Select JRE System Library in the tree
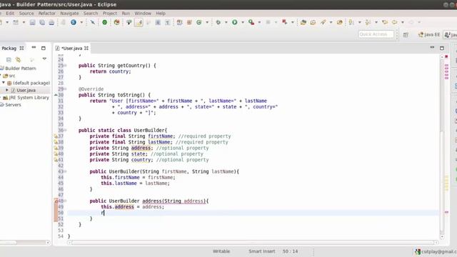 [x=29, y=97]
